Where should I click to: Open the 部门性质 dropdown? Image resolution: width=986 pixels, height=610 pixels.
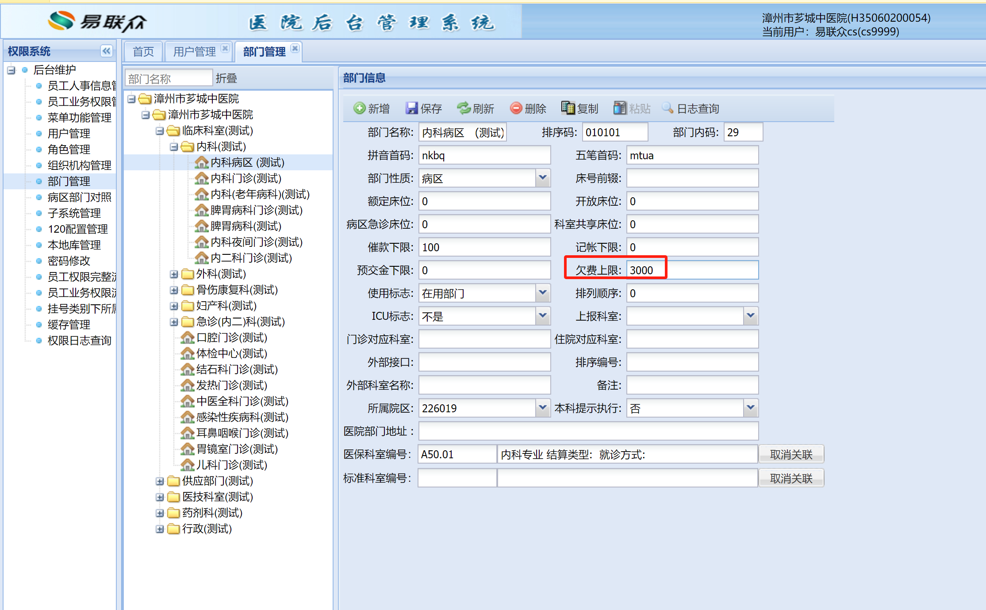[x=543, y=178]
